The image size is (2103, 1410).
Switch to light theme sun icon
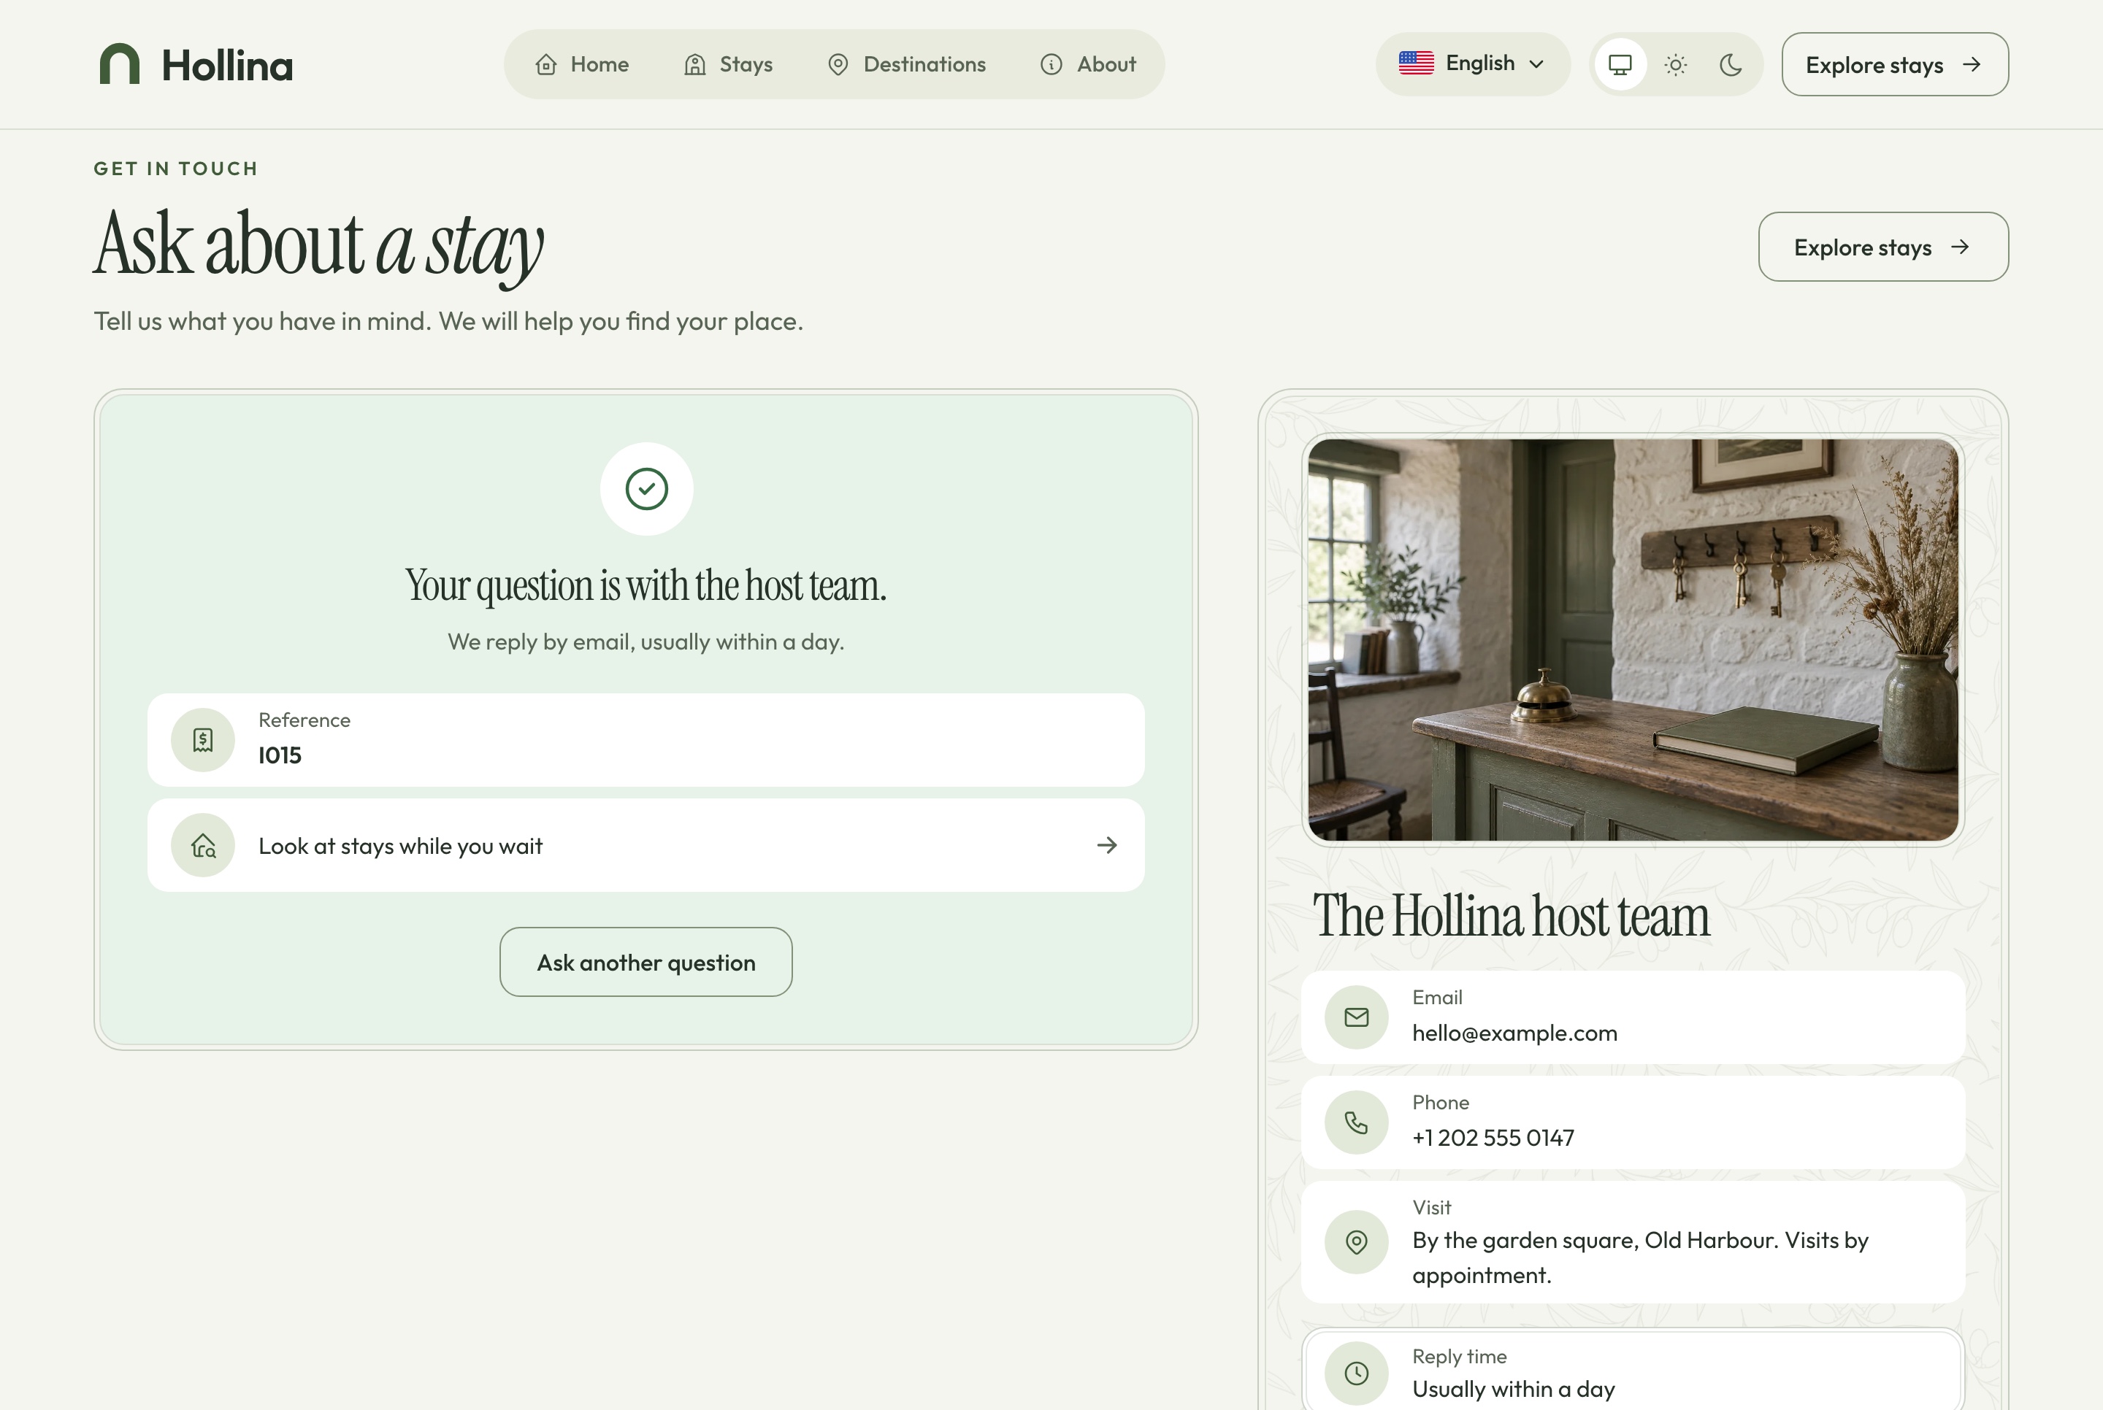point(1676,65)
